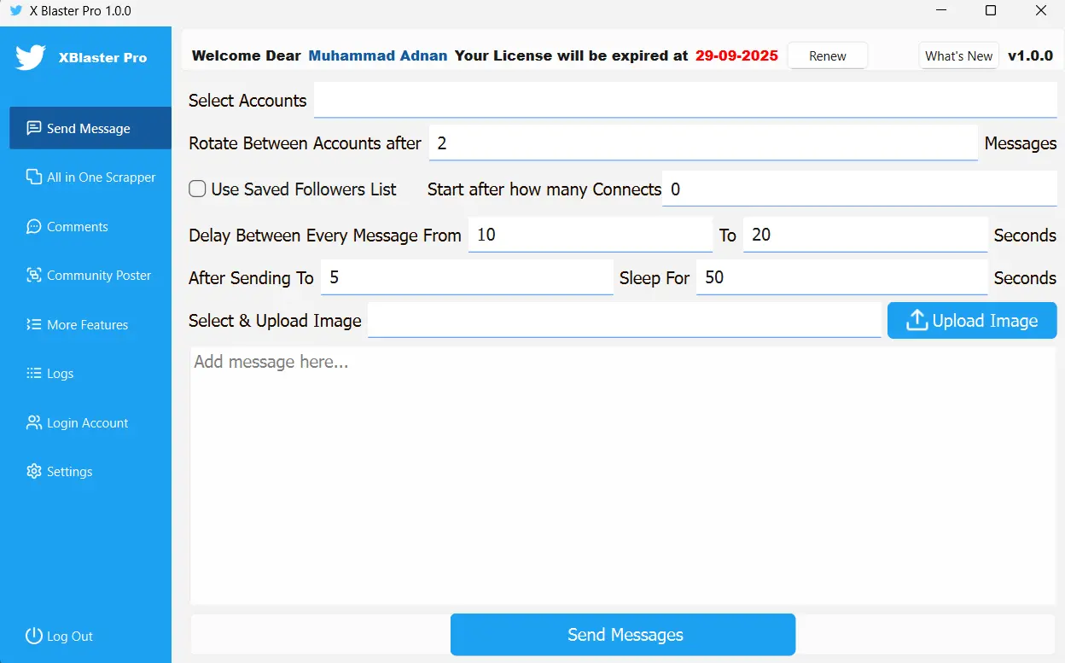This screenshot has width=1065, height=663.
Task: Click the Logs list icon
Action: [x=34, y=374]
